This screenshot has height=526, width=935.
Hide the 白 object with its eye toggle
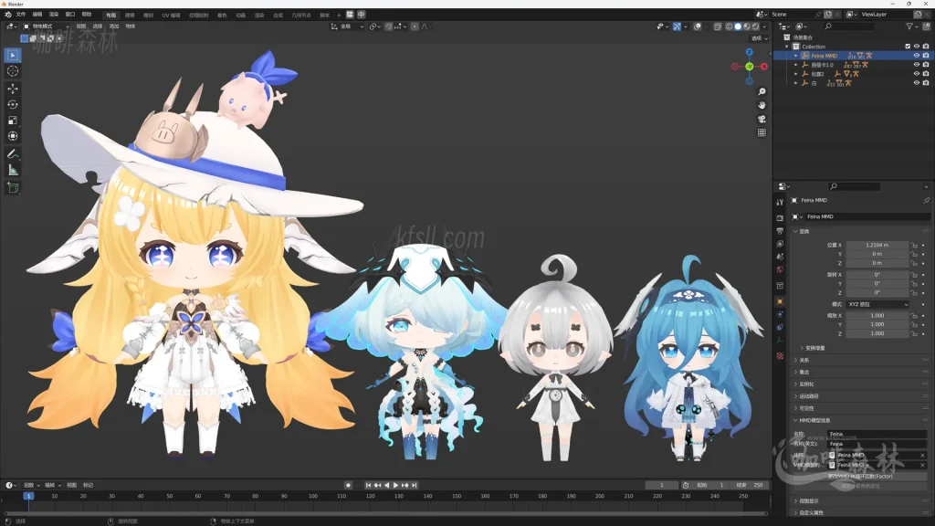click(917, 83)
